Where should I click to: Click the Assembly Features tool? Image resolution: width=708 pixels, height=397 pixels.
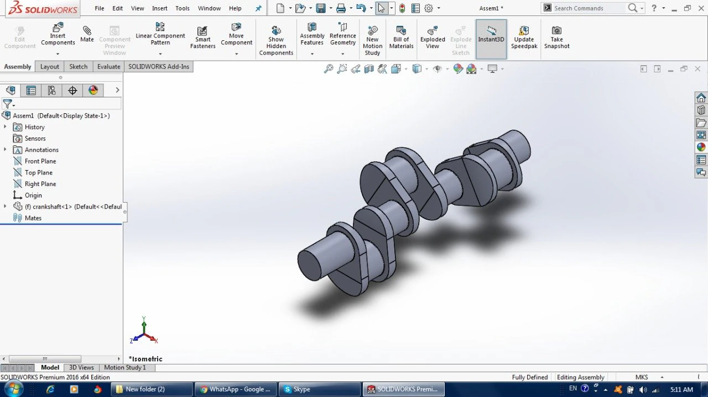(312, 35)
